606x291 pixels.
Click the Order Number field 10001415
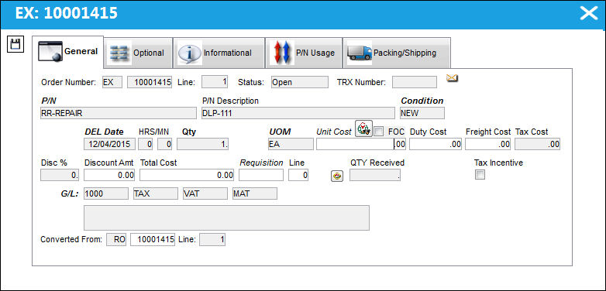(150, 82)
